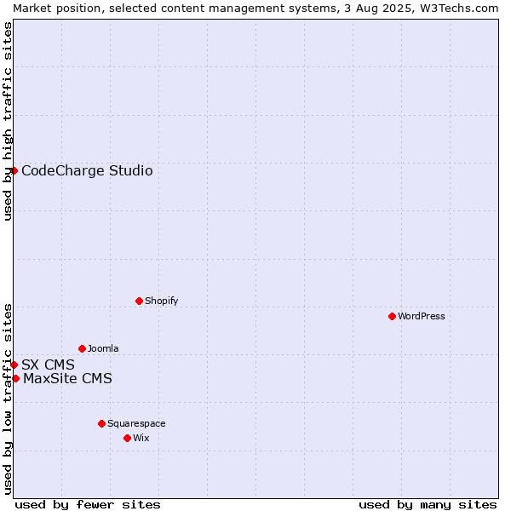This screenshot has height=511, width=511.
Task: Select the 'CodeCharge Studio' label
Action: [x=87, y=171]
